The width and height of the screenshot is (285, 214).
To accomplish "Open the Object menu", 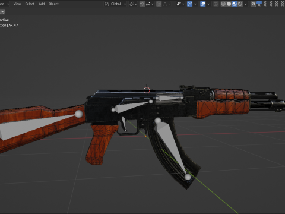I will click(53, 4).
